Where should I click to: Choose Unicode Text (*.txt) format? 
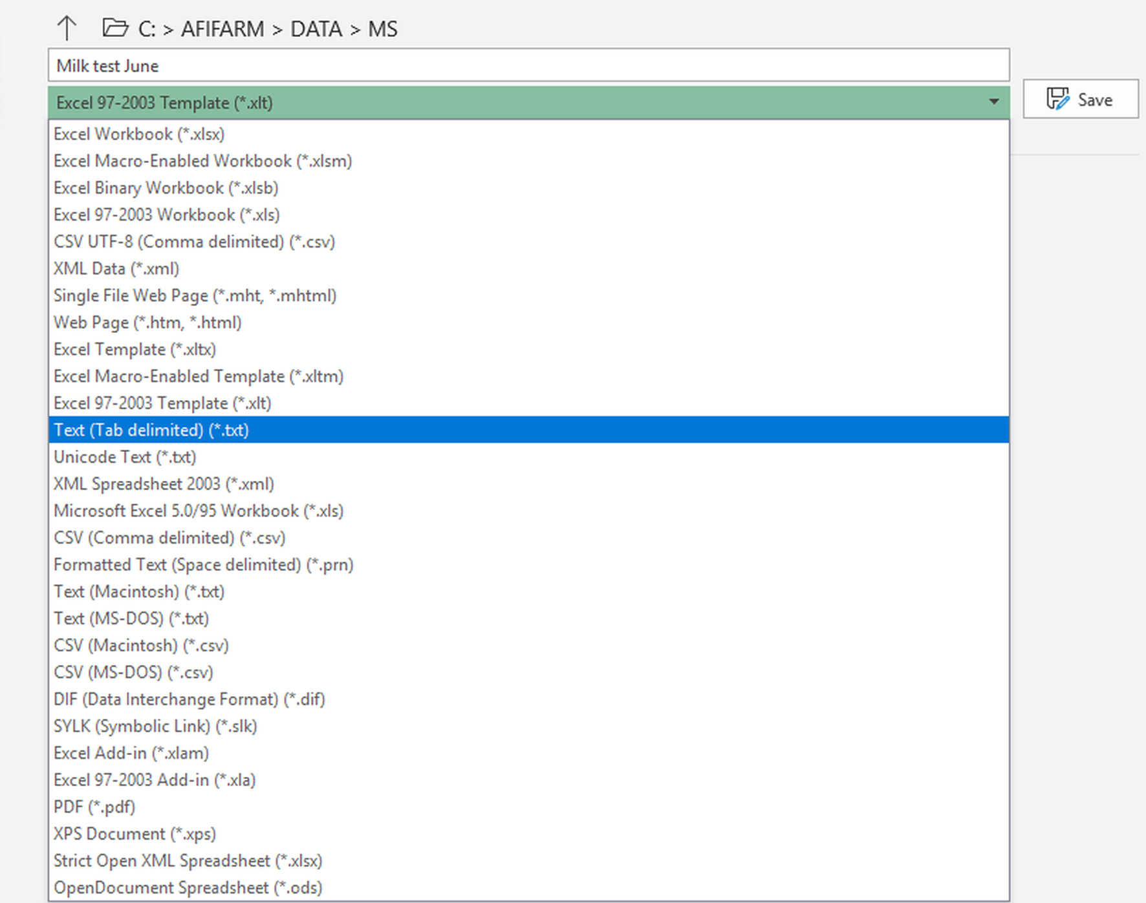pos(125,457)
